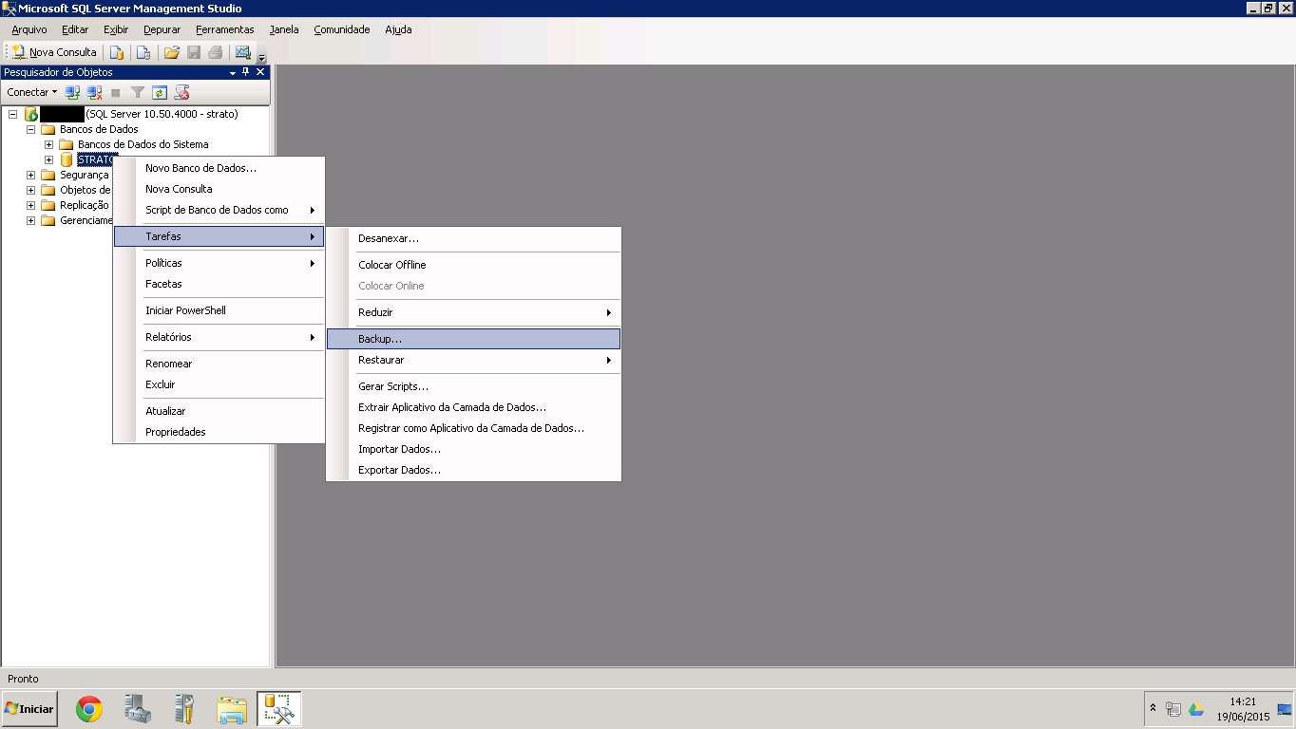Choose Facetas in the context menu
The width and height of the screenshot is (1296, 729).
[219, 284]
